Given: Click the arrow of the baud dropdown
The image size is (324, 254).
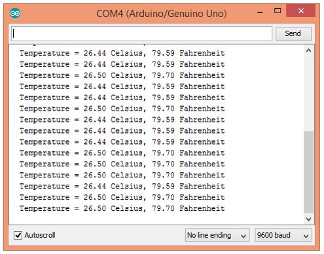Looking at the screenshot, I should point(306,236).
